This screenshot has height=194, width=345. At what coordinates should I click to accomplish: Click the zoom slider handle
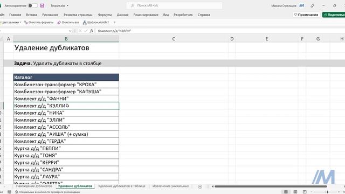tap(327, 192)
